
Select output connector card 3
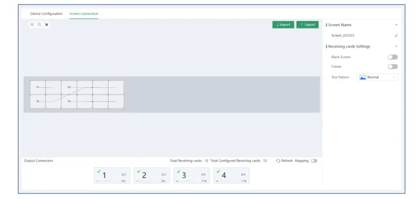191,176
